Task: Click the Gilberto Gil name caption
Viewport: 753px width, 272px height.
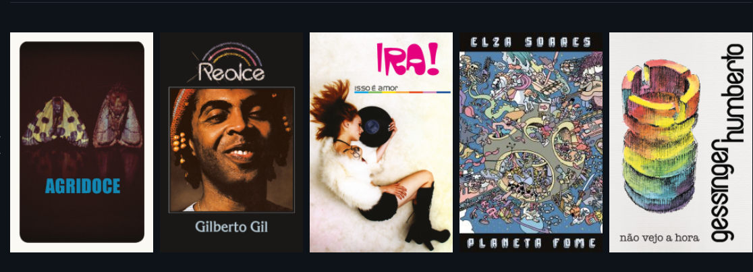Action: click(231, 227)
